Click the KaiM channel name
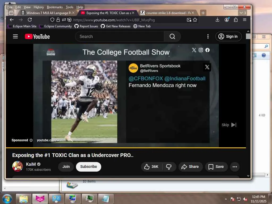The height and width of the screenshot is (204, 272). coord(31,164)
